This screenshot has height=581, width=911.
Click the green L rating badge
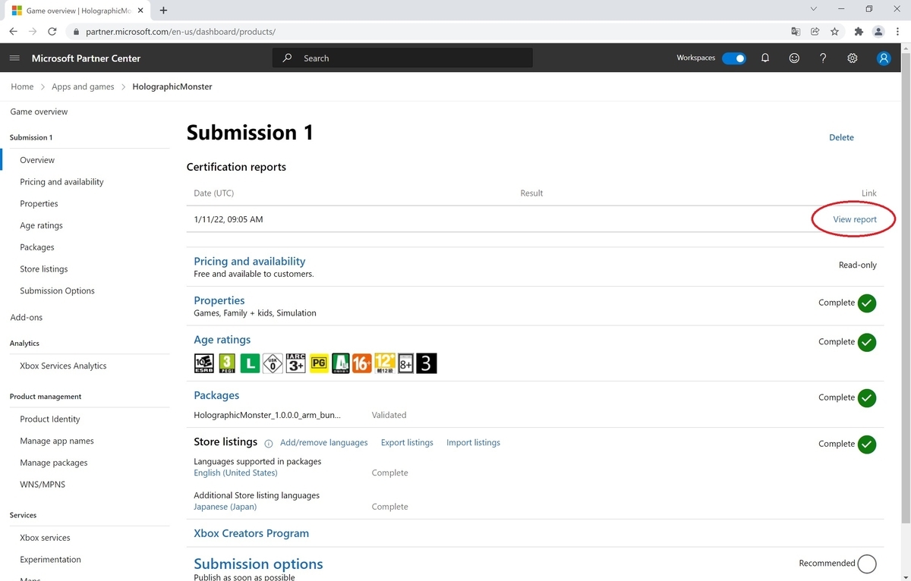coord(250,364)
